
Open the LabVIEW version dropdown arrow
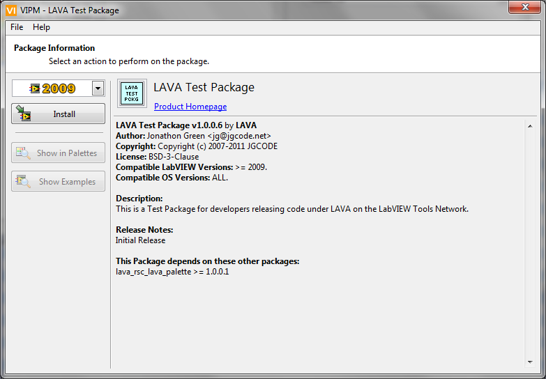tap(98, 88)
